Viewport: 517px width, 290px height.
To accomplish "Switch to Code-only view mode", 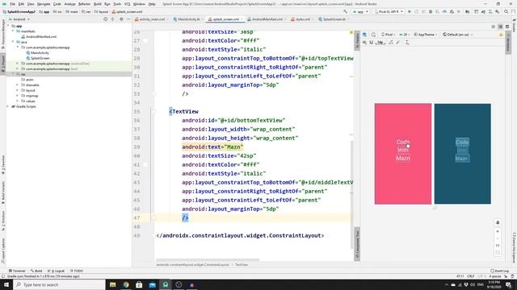I will 494,27.
